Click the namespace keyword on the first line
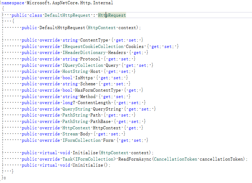 point(13,3)
